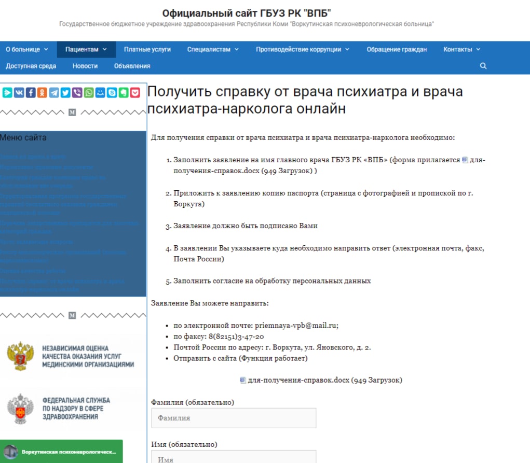Expand the 'Контакты' dropdown menu

tap(461, 49)
